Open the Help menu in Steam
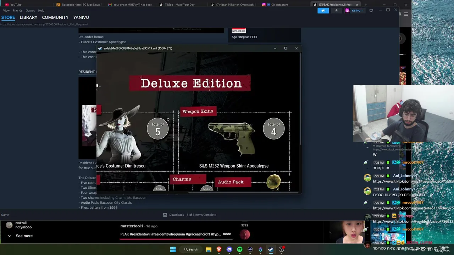This screenshot has width=454, height=255. coord(41,11)
